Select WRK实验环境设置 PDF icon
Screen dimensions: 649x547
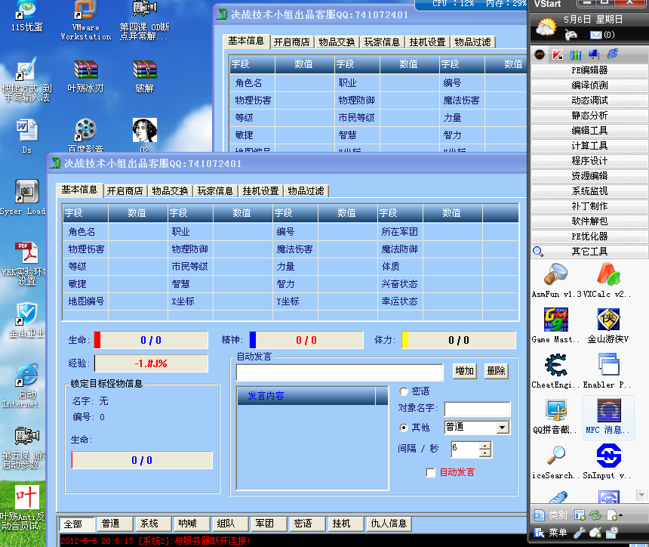[x=27, y=253]
